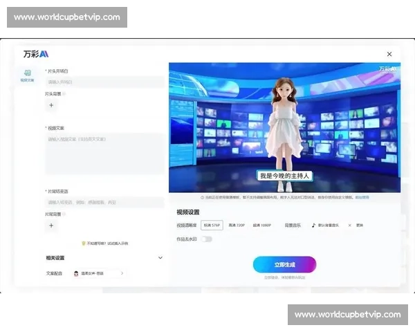Click the 视频清晰度 label
This screenshot has width=415, height=332.
[187, 225]
